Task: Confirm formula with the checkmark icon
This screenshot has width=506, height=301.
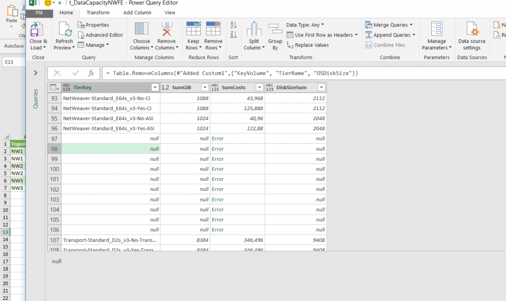Action: pyautogui.click(x=75, y=73)
